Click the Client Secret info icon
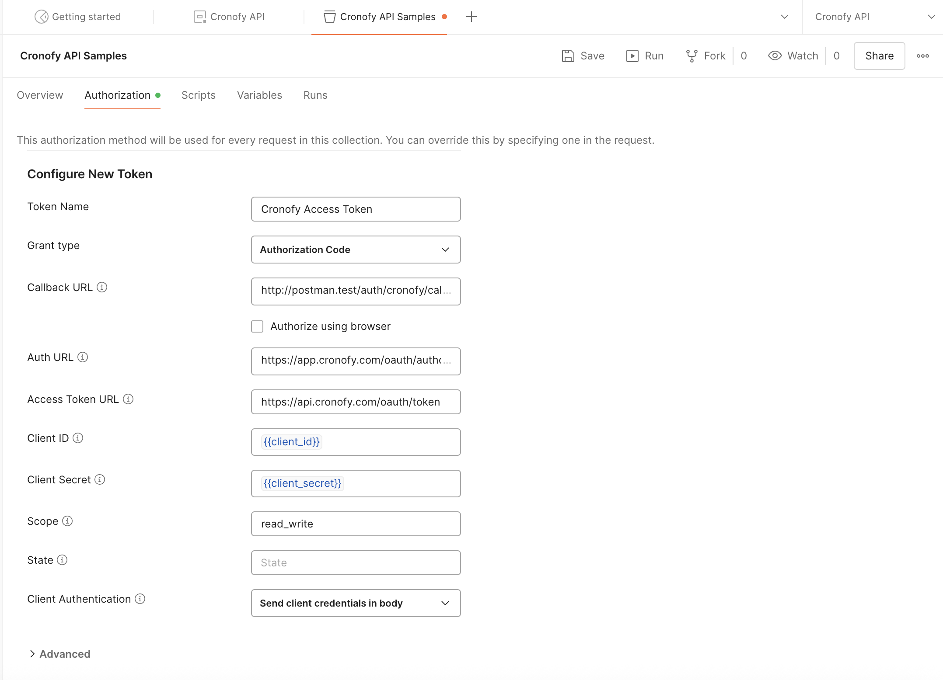943x680 pixels. [x=100, y=479]
